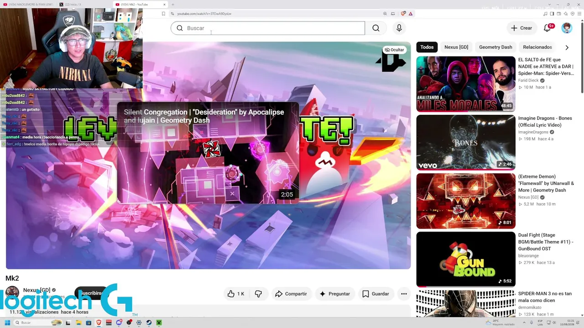Viewport: 584px width, 328px height.
Task: Open Steam from the taskbar
Action: tap(149, 323)
